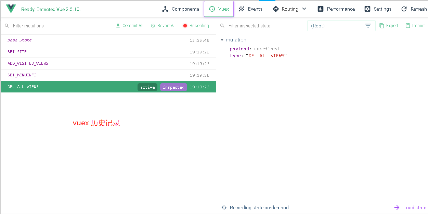Open the Vue devtools Settings
Viewport: 428px width, 214px height.
point(378,9)
